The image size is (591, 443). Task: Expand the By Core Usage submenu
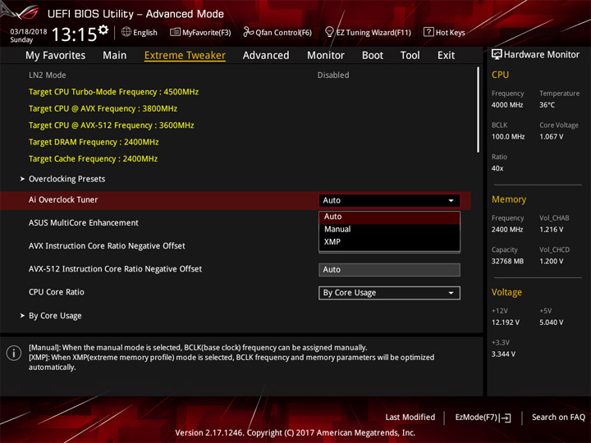pyautogui.click(x=55, y=316)
